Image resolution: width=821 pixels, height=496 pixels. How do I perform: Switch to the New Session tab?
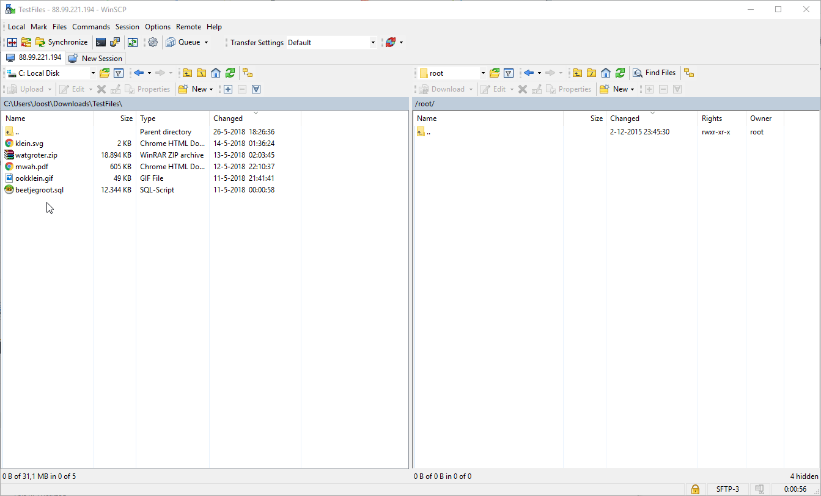pyautogui.click(x=96, y=58)
